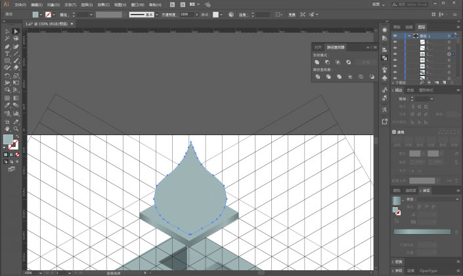This screenshot has width=463, height=276.
Task: Swap fill and stroke colors
Action: coord(17,136)
